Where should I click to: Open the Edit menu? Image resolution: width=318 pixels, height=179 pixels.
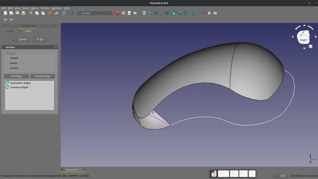coord(10,8)
